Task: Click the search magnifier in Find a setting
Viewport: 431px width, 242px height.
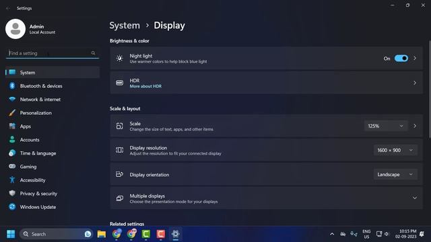Action: 93,53
